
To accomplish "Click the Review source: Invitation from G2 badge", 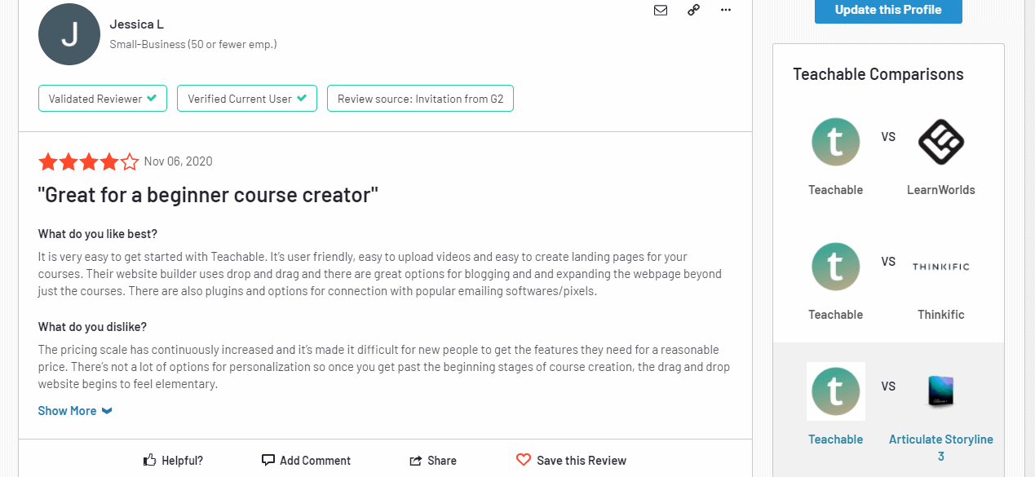I will [420, 99].
